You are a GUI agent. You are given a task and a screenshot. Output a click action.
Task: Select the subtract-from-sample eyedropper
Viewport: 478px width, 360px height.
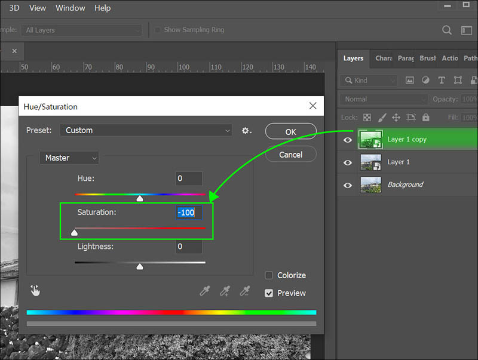[x=245, y=291]
